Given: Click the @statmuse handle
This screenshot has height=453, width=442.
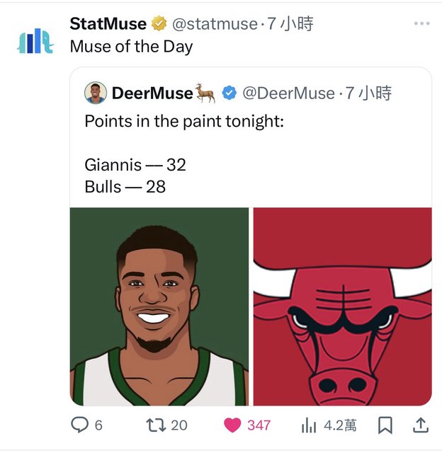Looking at the screenshot, I should pyautogui.click(x=215, y=23).
